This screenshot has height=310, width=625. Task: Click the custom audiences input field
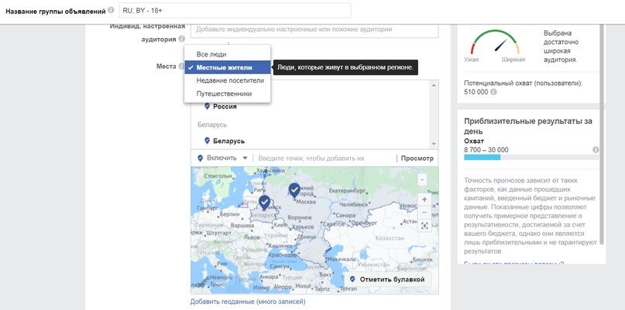click(314, 30)
